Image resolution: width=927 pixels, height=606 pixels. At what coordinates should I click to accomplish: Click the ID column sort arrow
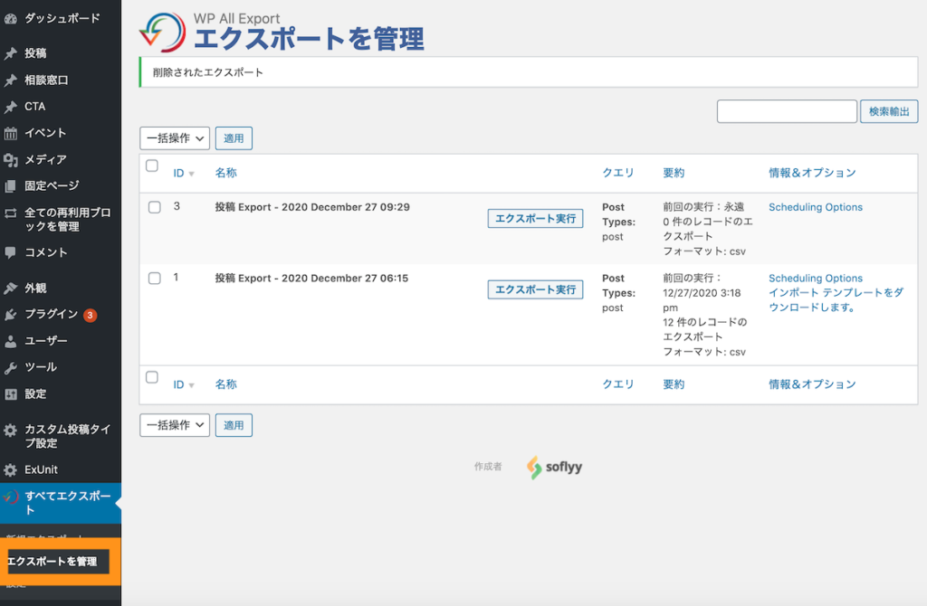tap(192, 173)
